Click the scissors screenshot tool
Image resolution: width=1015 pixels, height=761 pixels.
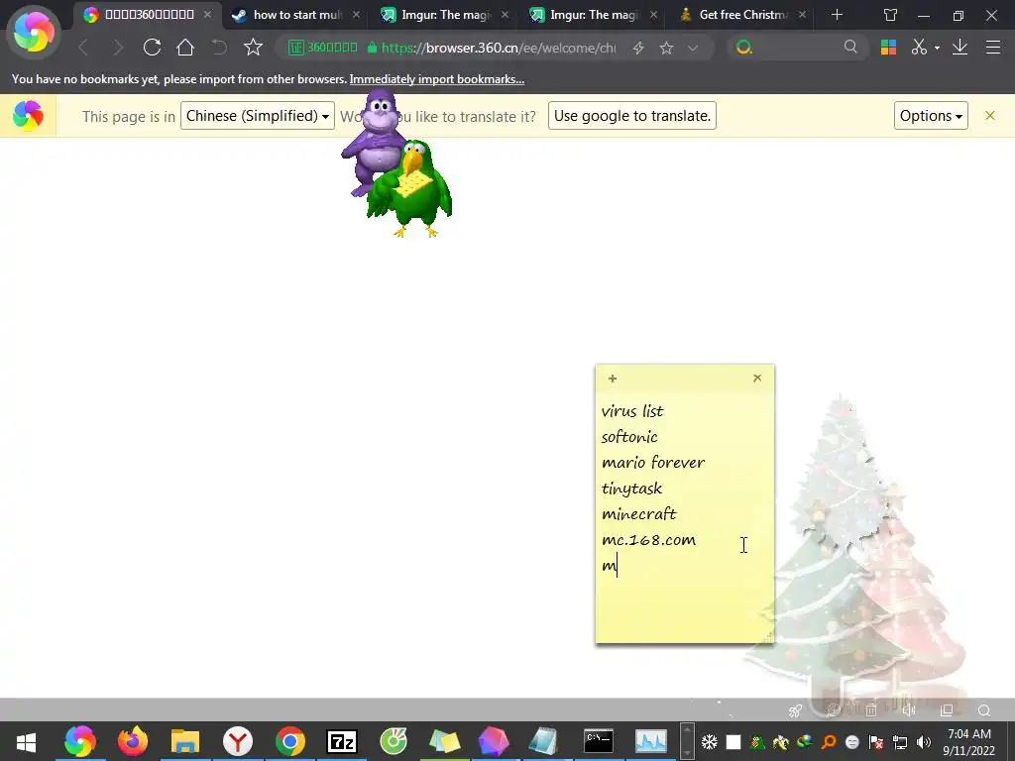click(x=919, y=48)
